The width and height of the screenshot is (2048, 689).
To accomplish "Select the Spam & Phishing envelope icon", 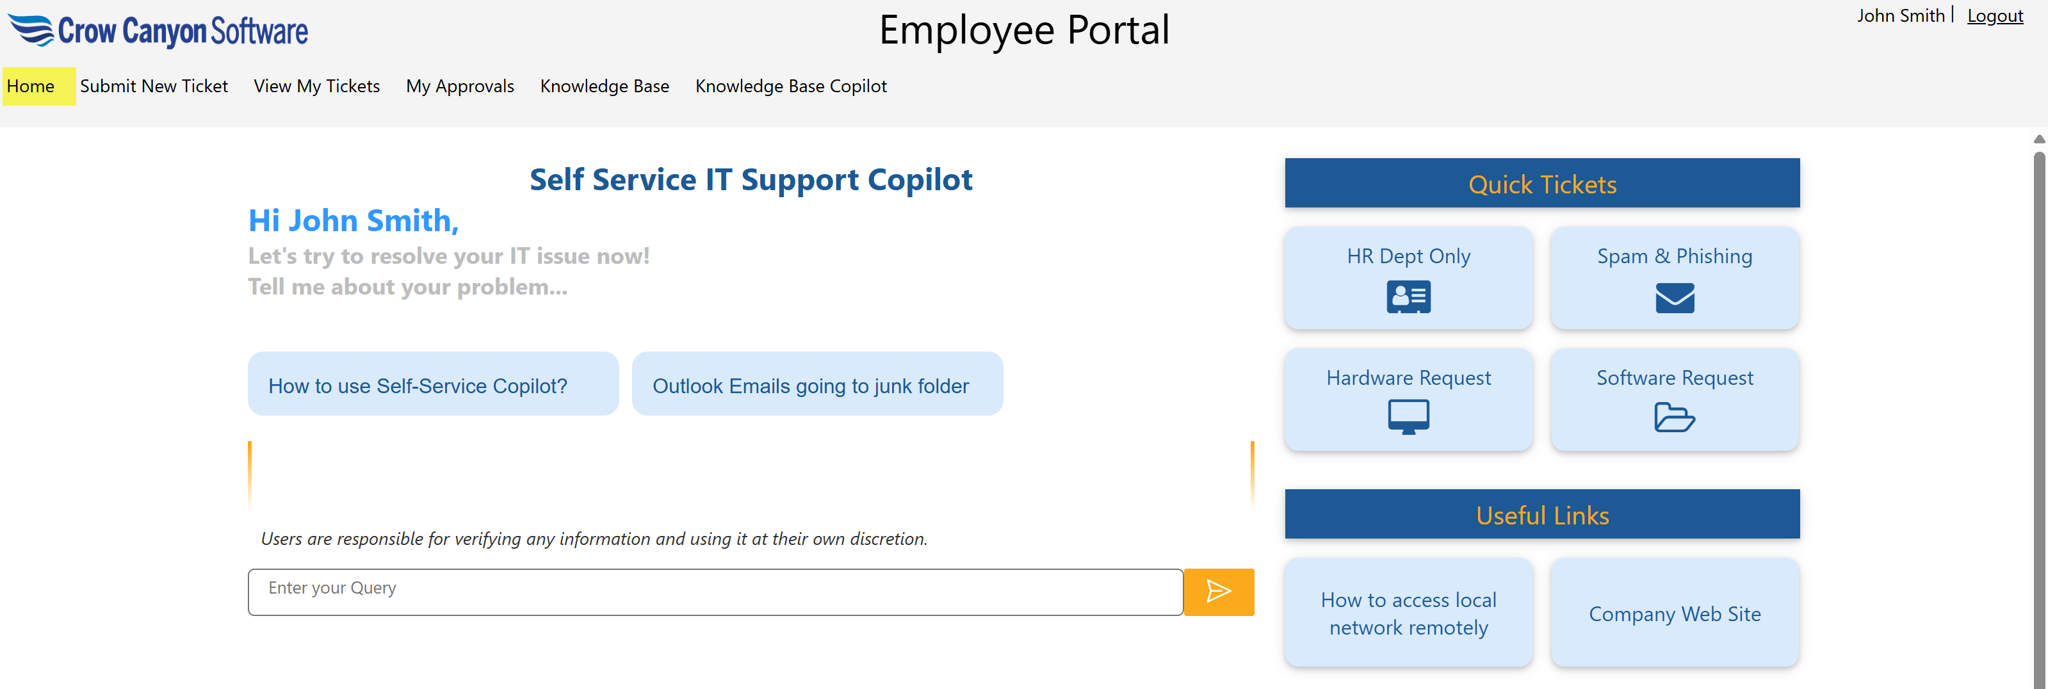I will [1675, 298].
